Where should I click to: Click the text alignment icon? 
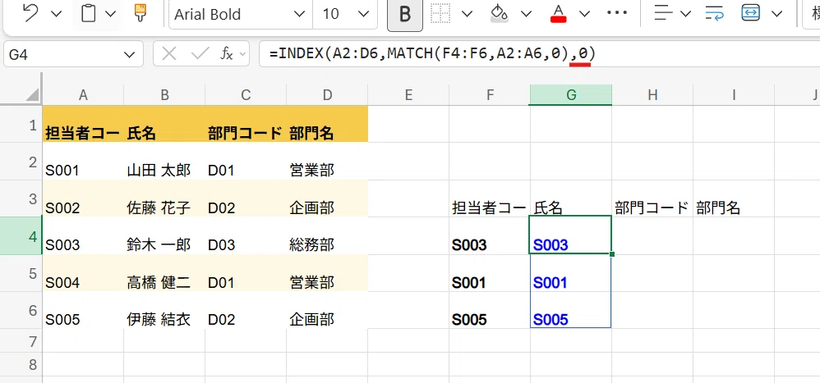[664, 14]
